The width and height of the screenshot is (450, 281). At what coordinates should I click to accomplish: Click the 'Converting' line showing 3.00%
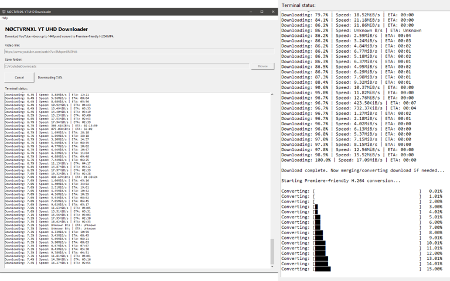362,207
